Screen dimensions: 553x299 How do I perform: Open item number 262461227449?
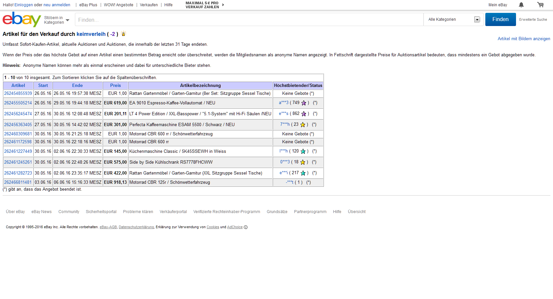(x=18, y=151)
